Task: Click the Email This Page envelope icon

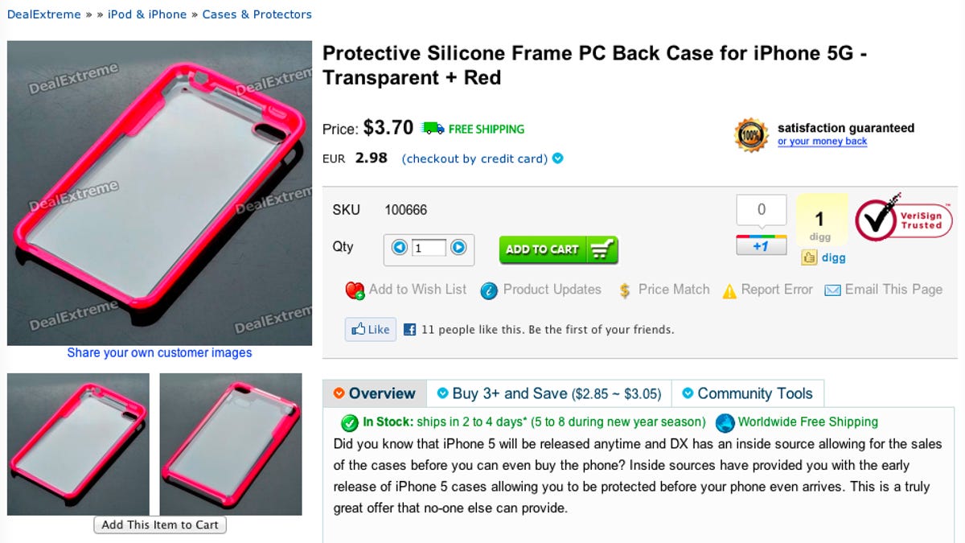Action: point(832,290)
